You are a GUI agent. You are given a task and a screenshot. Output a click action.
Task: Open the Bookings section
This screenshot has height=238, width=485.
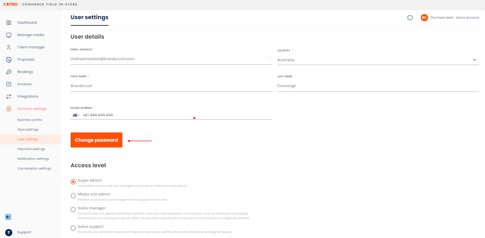pos(25,72)
